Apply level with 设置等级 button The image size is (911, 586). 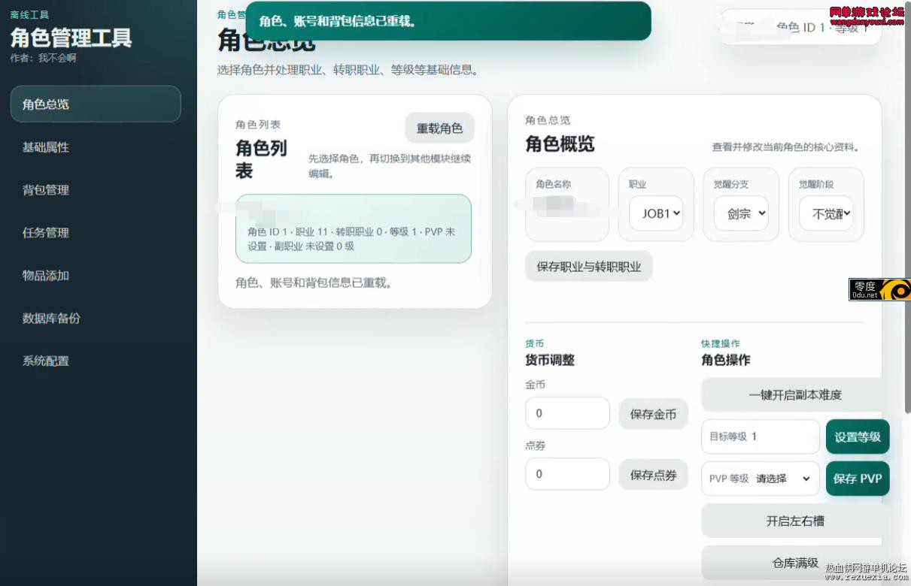pyautogui.click(x=858, y=436)
